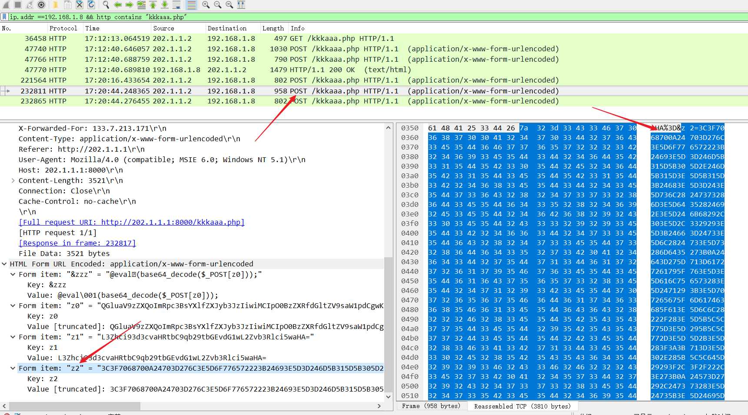Screen dimensions: 748x415
Task: Follow the Response in frame 232817 link
Action: tap(77, 243)
